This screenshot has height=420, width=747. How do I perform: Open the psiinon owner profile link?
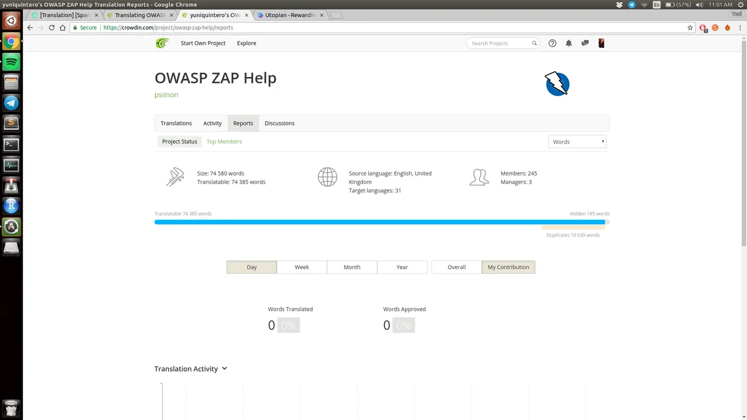166,94
